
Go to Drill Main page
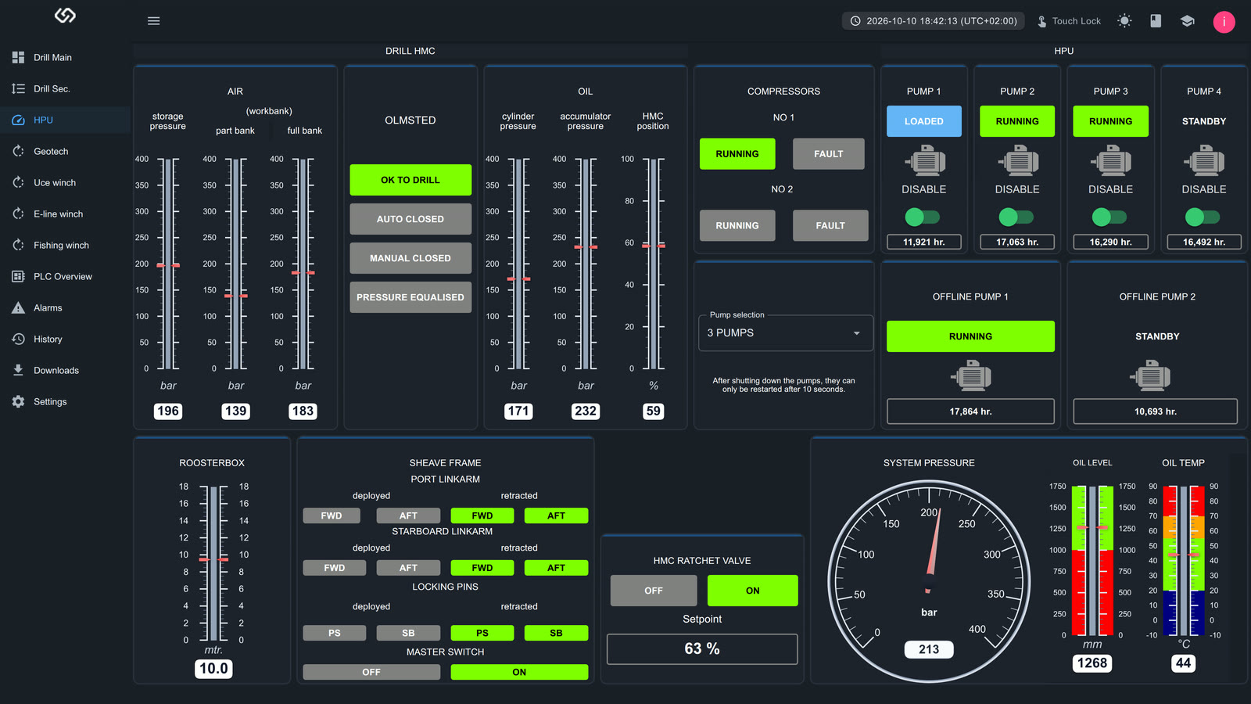[x=65, y=57]
